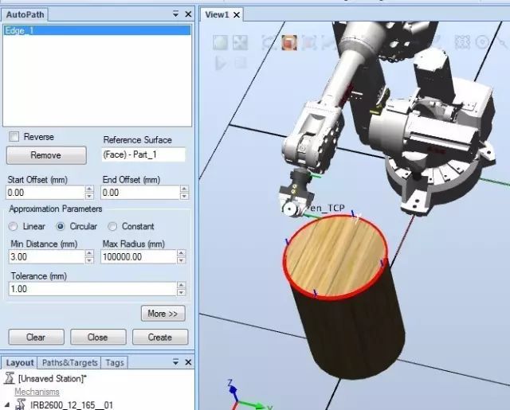The width and height of the screenshot is (510, 410).
Task: Click the View All icon in the 3D toolbar
Action: (x=221, y=42)
